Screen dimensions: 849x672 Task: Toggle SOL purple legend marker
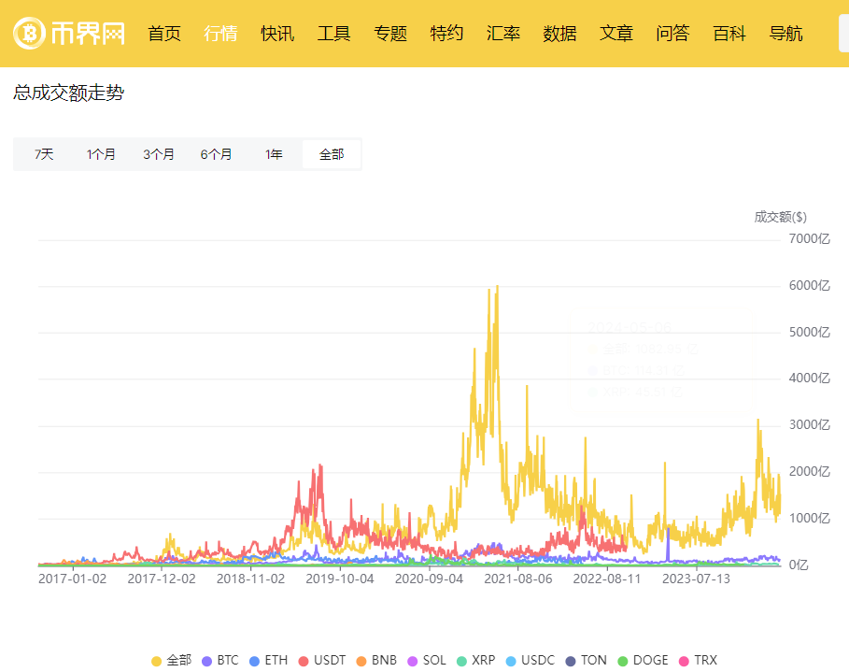[414, 660]
